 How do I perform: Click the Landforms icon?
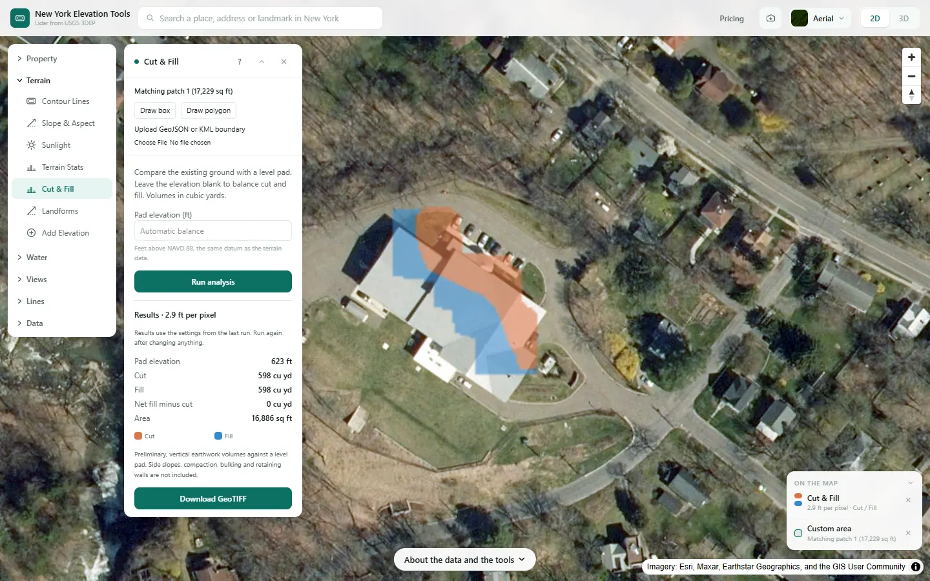[x=31, y=211]
